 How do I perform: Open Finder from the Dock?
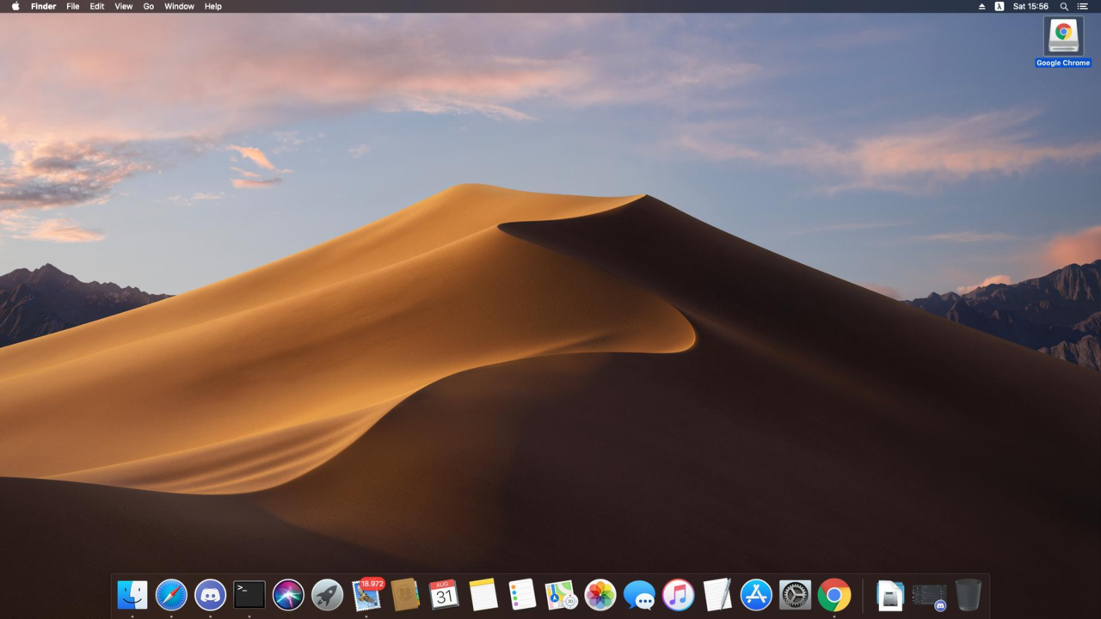coord(132,595)
